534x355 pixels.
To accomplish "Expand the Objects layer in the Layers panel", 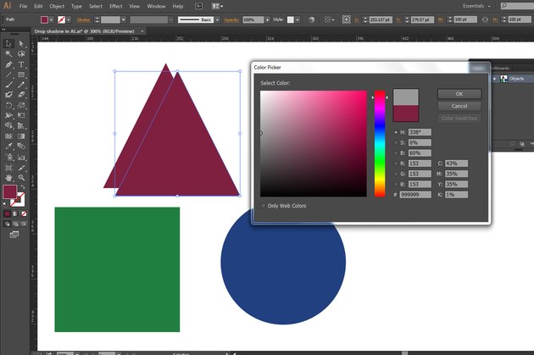I will tap(494, 79).
